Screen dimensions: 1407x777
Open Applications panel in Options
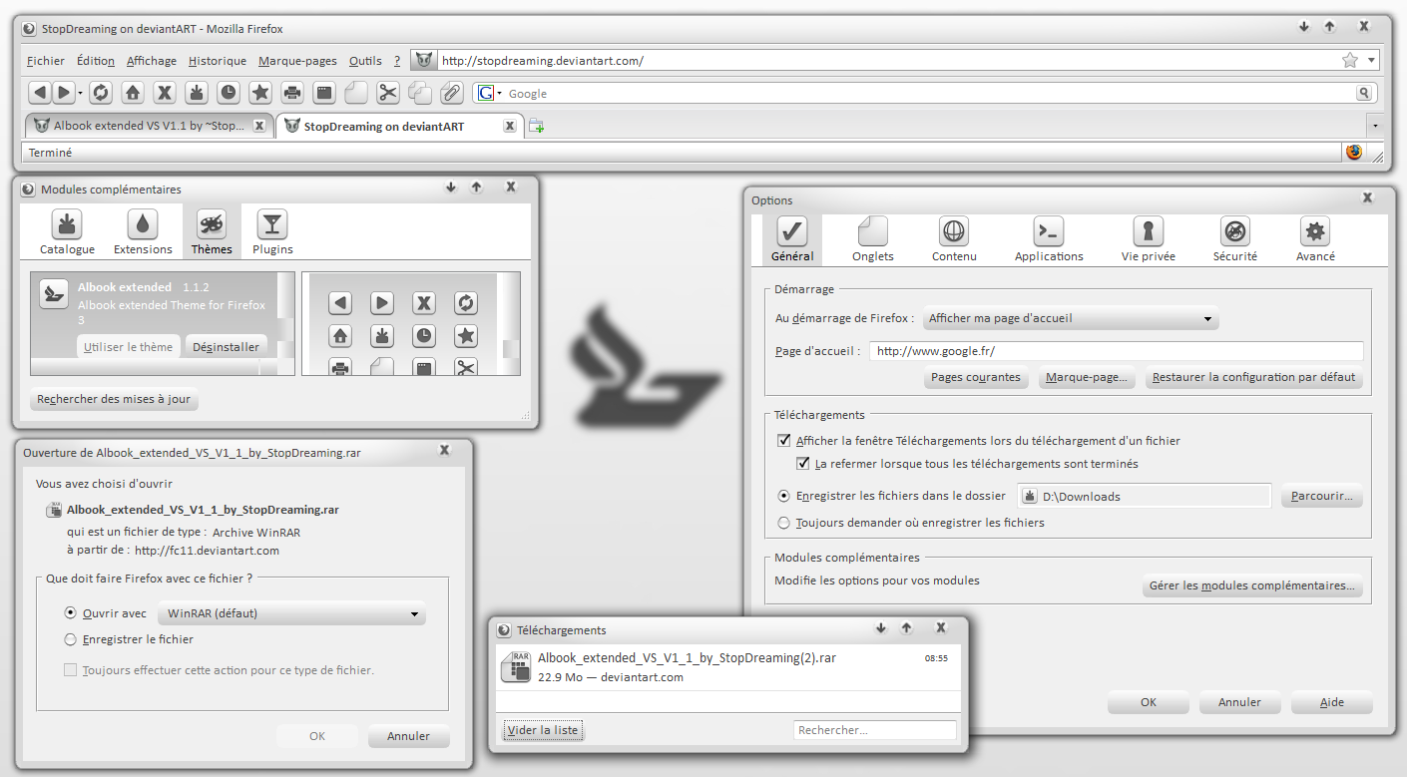coord(1049,239)
